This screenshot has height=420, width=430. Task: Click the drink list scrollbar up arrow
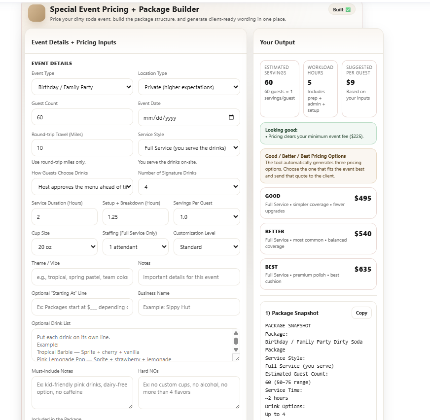tap(236, 333)
